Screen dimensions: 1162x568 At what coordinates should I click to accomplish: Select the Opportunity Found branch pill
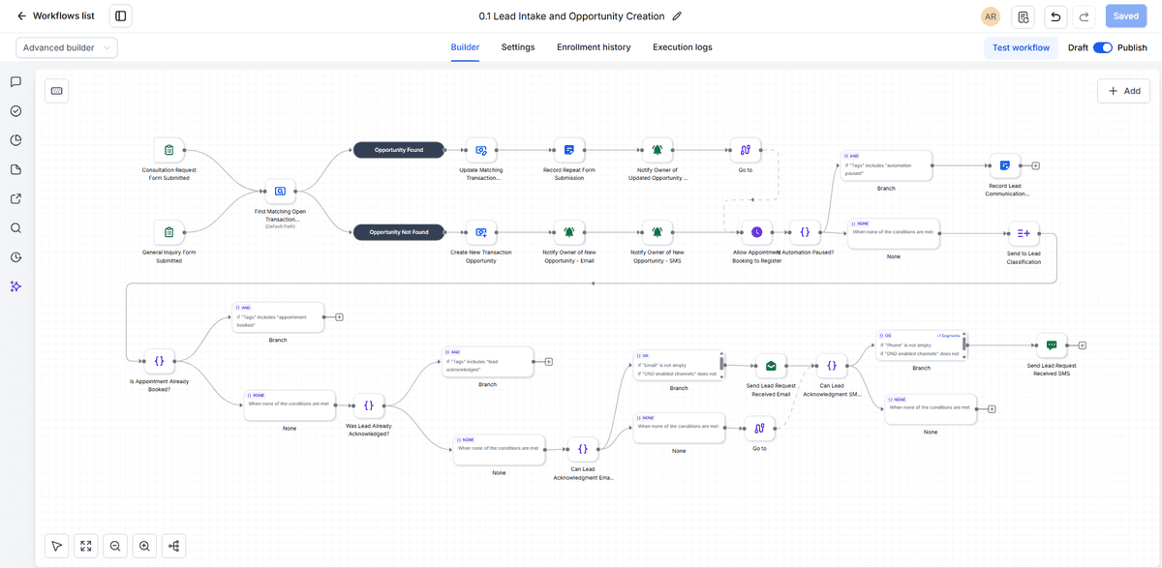399,150
